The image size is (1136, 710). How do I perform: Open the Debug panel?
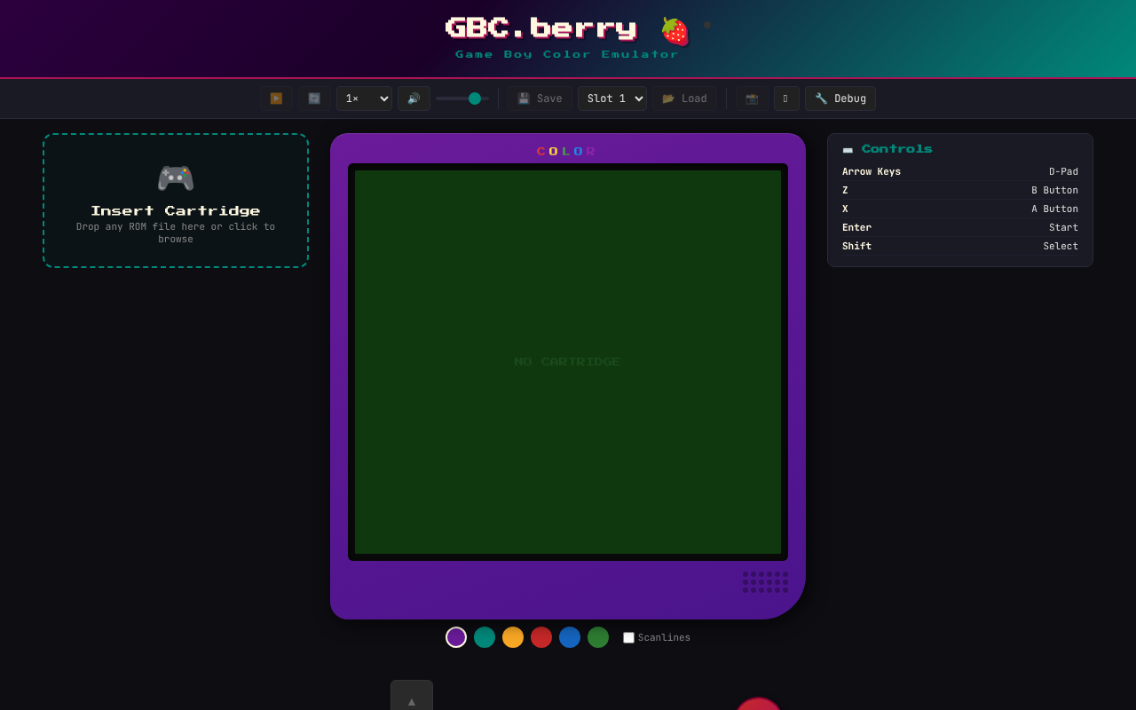pos(840,99)
